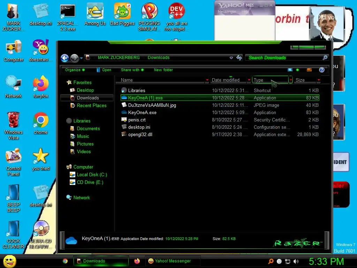Viewport: 357px width, 268px height.
Task: Open the Date modified filter dropdown
Action: tap(249, 80)
